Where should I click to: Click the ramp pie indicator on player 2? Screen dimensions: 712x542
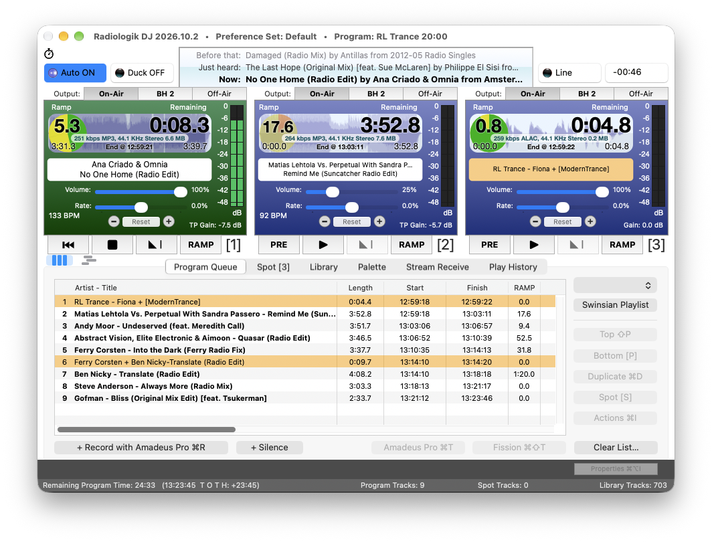point(278,134)
